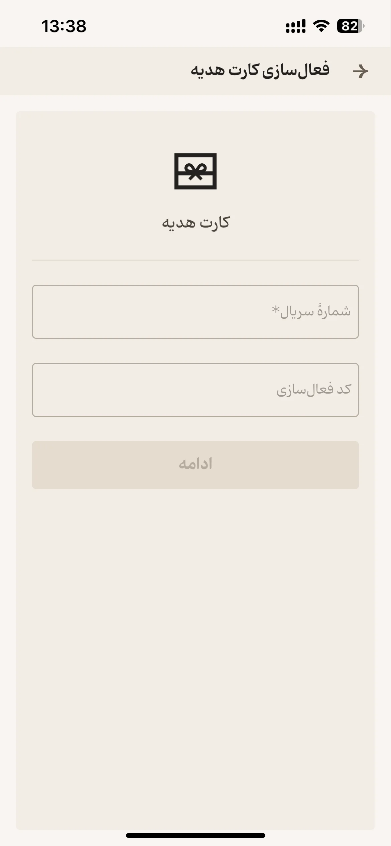The height and width of the screenshot is (846, 391).
Task: Tap the cellular signal bars icon
Action: coord(296,26)
